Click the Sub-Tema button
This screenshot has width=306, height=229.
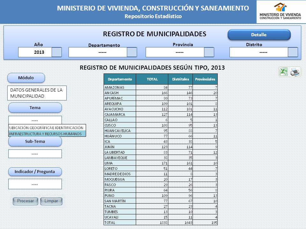35,141
